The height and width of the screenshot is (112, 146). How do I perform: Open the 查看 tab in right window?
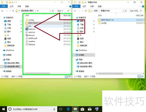point(100,6)
